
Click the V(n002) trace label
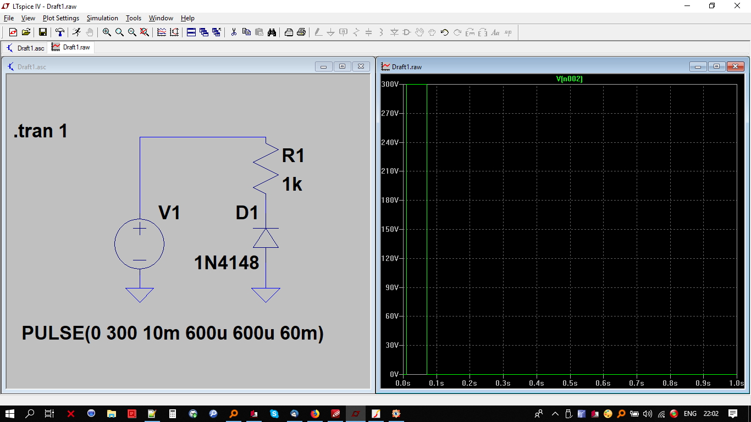(569, 79)
